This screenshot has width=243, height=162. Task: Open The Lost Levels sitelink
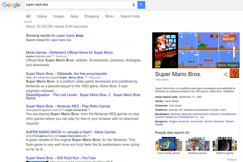point(65,95)
